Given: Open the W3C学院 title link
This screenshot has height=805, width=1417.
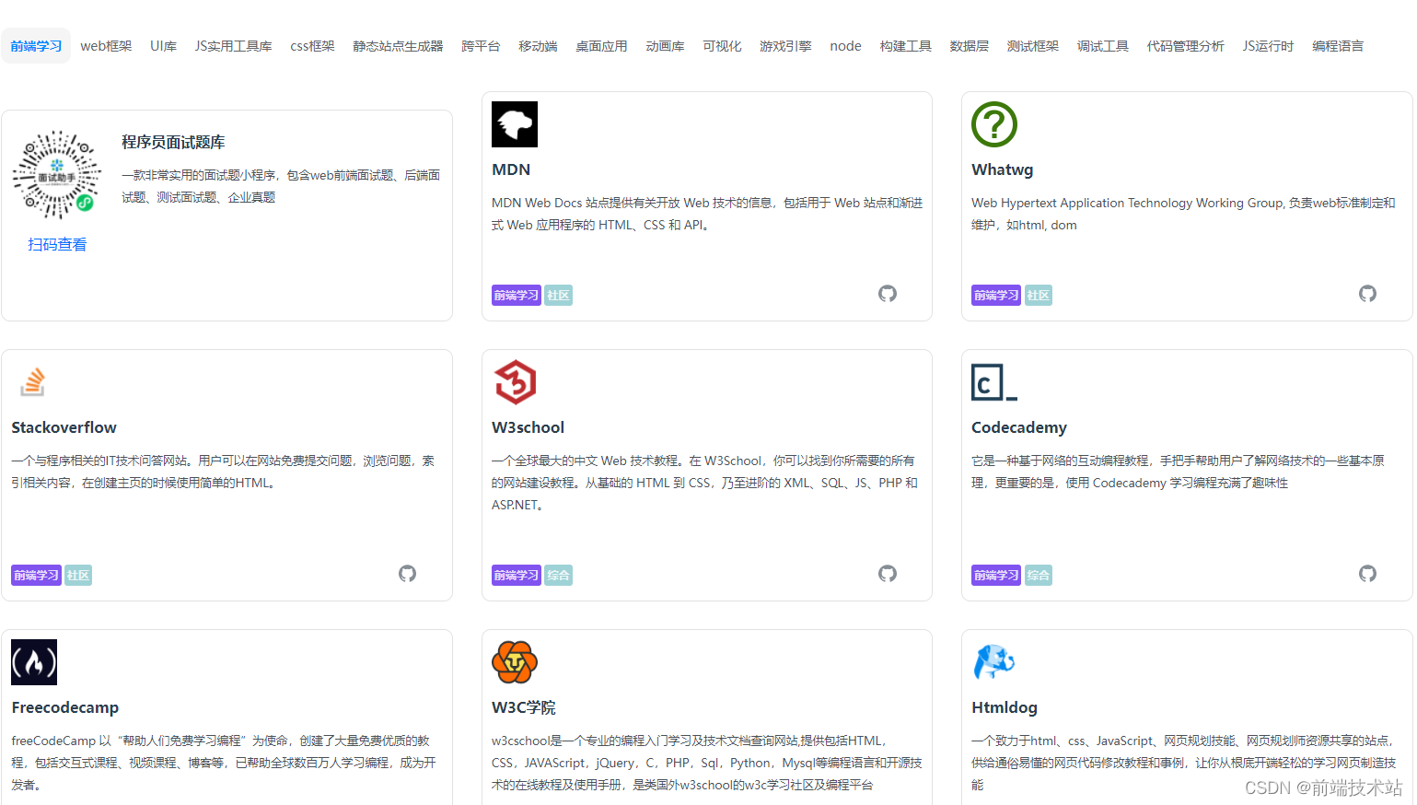Looking at the screenshot, I should tap(523, 707).
